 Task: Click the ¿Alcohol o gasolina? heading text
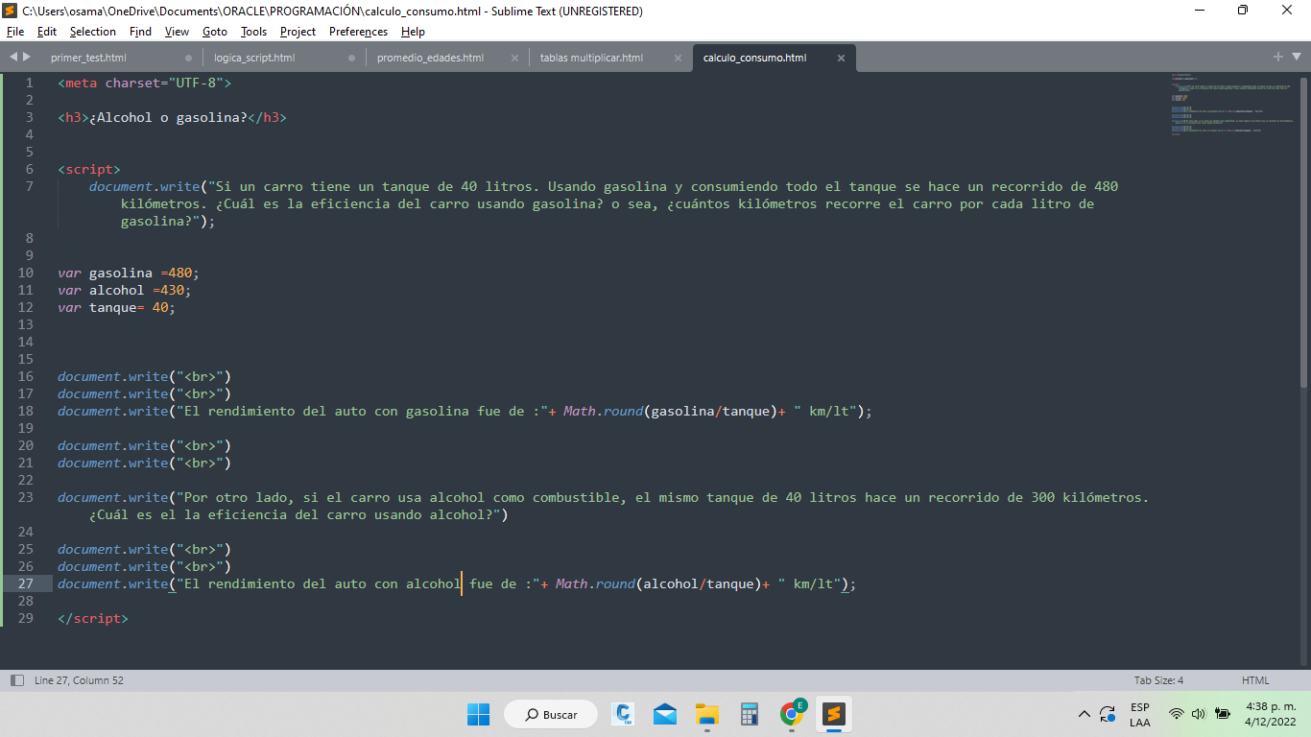169,117
